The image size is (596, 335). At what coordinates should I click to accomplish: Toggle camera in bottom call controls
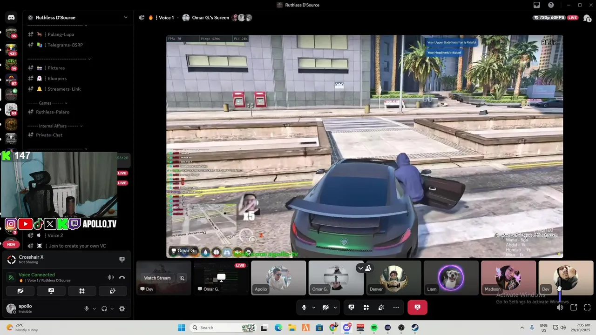325,307
